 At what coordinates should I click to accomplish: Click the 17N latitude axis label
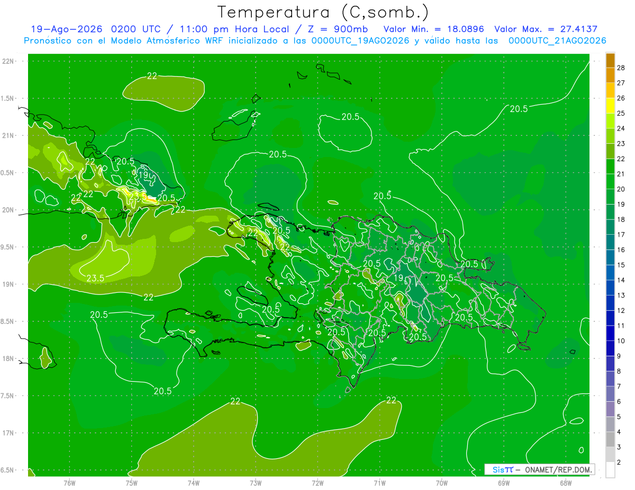click(8, 433)
